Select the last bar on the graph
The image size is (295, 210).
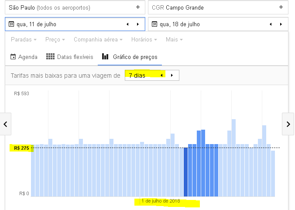[273, 173]
